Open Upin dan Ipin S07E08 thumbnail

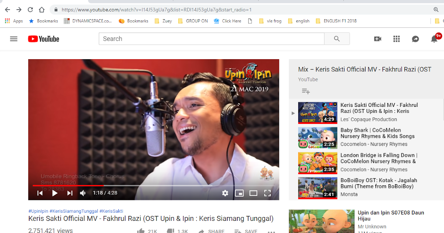[322, 221]
